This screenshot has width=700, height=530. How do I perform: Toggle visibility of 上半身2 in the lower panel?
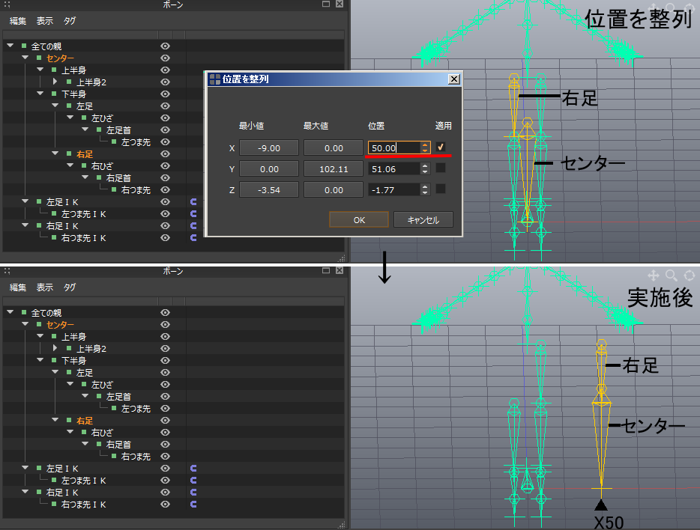(x=165, y=349)
